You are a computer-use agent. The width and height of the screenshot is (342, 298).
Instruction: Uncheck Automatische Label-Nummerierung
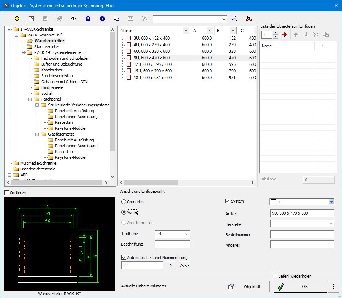(x=124, y=258)
